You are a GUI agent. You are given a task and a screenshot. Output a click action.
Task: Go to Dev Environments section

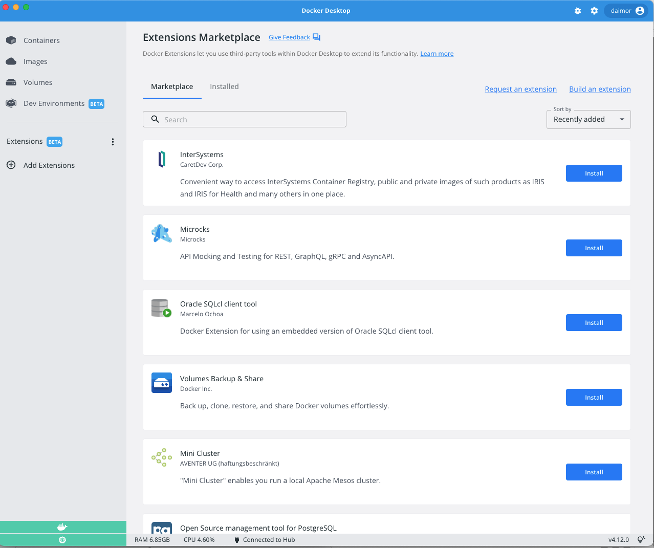[x=54, y=103]
